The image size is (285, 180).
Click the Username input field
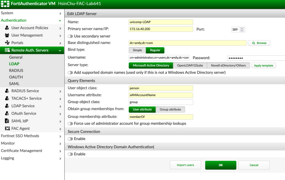tap(159, 58)
